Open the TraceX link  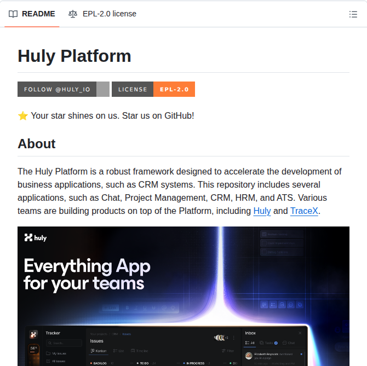304,211
